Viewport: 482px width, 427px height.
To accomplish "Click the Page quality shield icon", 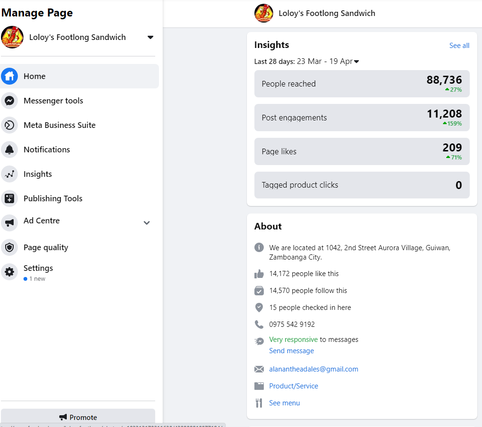I will click(9, 247).
